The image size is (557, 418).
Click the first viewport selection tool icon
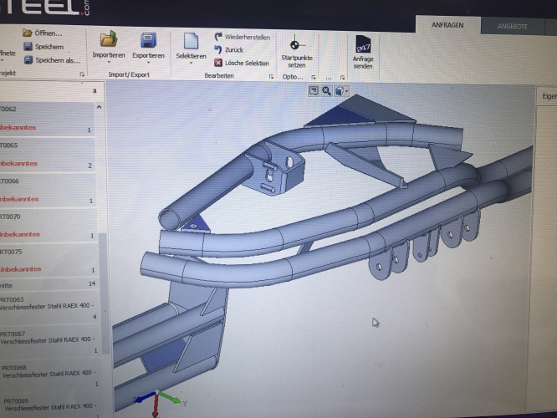(314, 90)
